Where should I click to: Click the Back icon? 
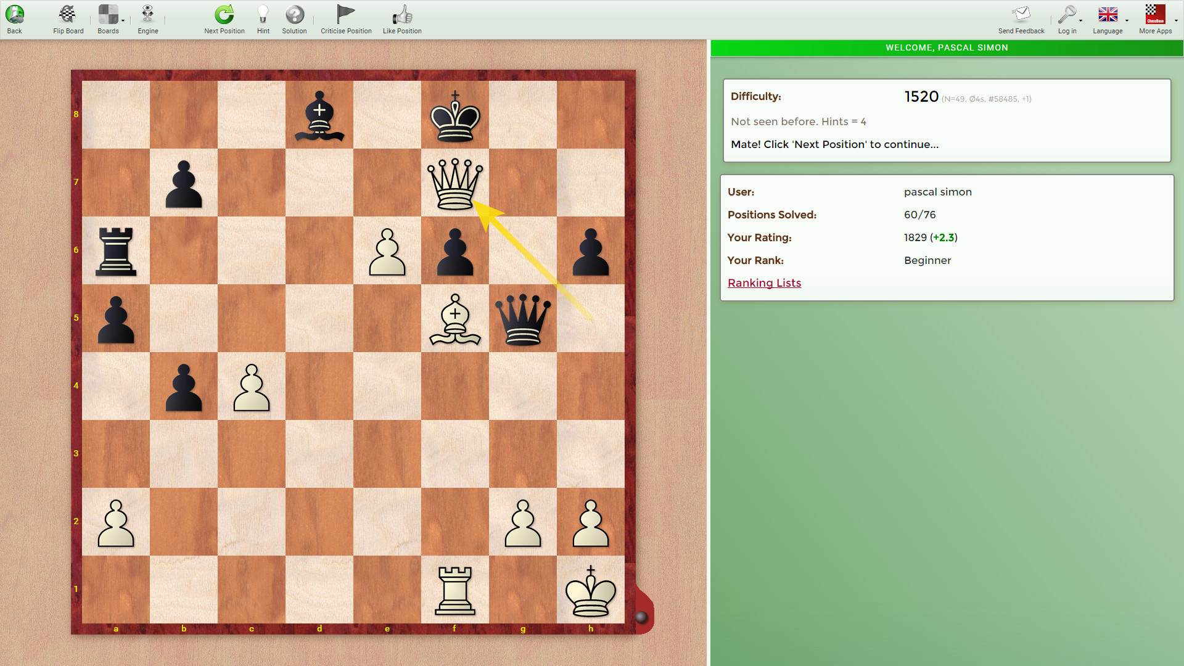pos(14,14)
